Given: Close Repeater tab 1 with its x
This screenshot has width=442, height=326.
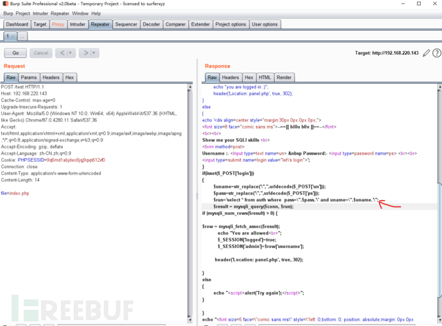Looking at the screenshot, I should pyautogui.click(x=13, y=36).
